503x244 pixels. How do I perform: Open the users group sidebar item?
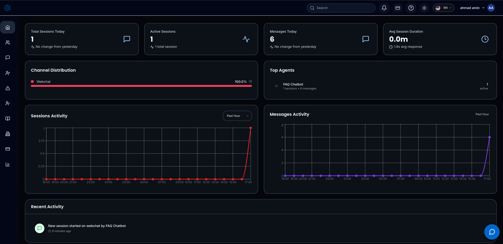click(8, 42)
